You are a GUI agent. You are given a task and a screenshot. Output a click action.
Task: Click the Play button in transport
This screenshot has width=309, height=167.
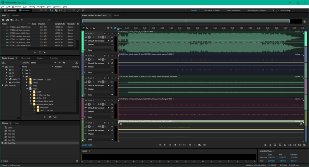pyautogui.click(x=165, y=145)
